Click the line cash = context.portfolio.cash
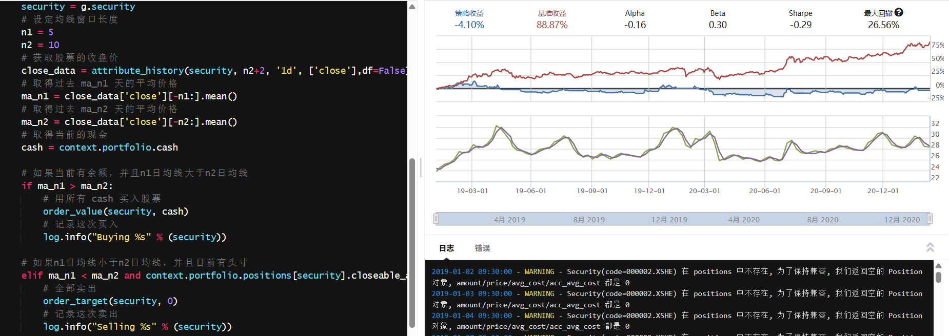Screen dimensions: 949x336 [100, 148]
